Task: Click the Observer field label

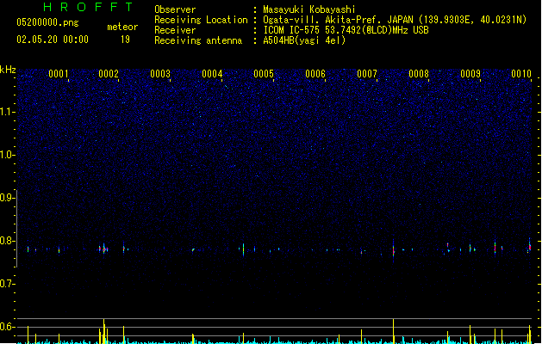Action: [x=175, y=9]
